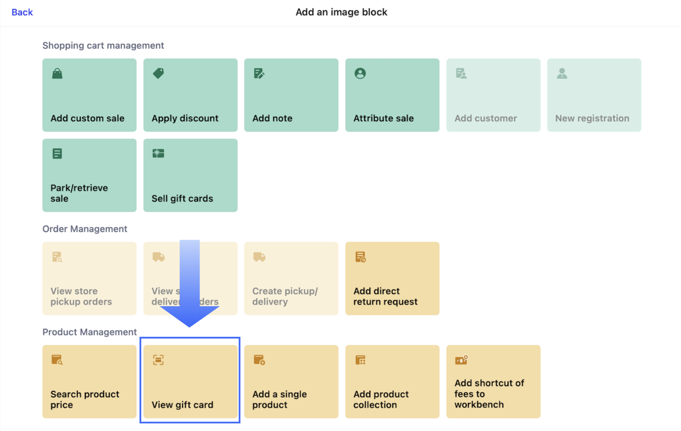The width and height of the screenshot is (681, 431).
Task: Choose the Apply discount block
Action: click(x=190, y=95)
